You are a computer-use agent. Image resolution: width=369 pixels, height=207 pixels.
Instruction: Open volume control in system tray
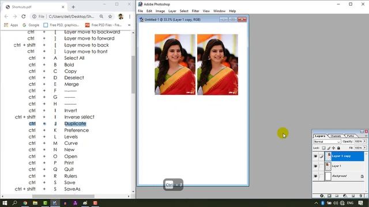coord(336,203)
